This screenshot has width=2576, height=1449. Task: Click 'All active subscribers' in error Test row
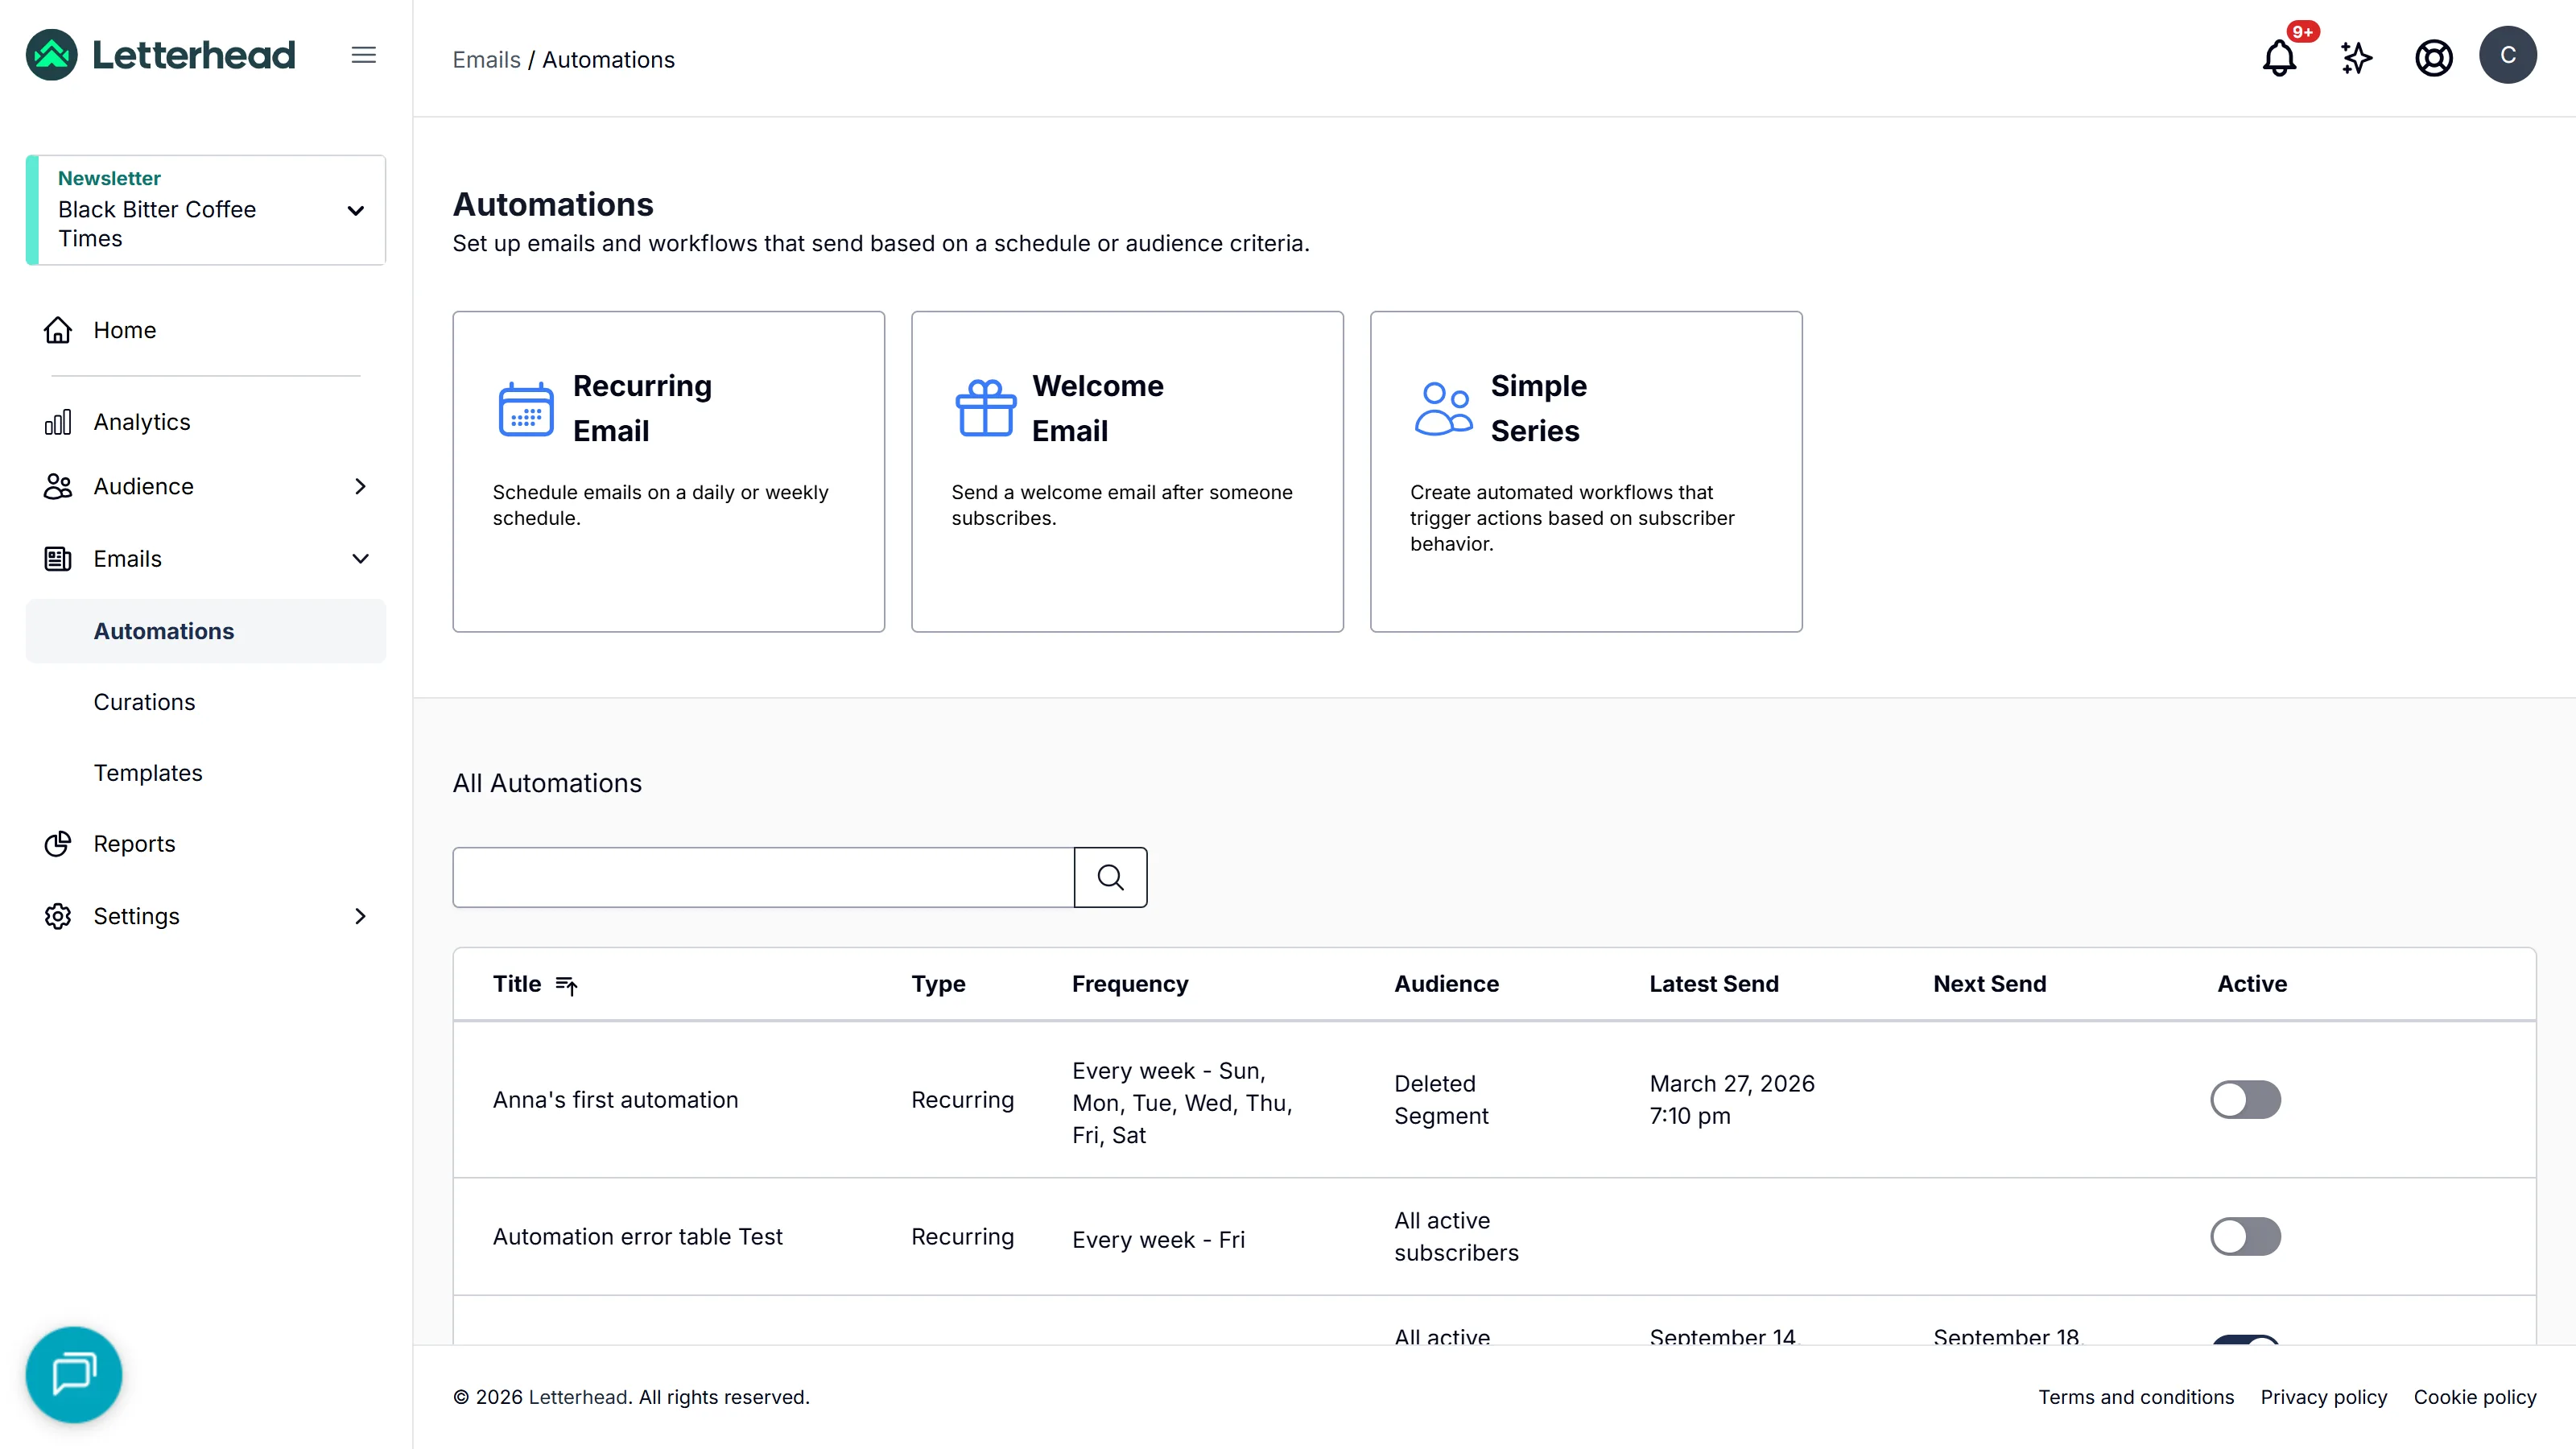[x=1456, y=1237]
